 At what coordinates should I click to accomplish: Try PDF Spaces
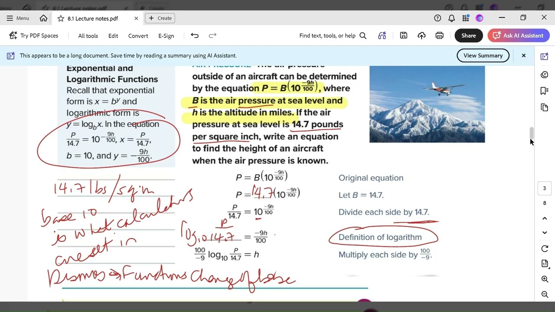(34, 36)
